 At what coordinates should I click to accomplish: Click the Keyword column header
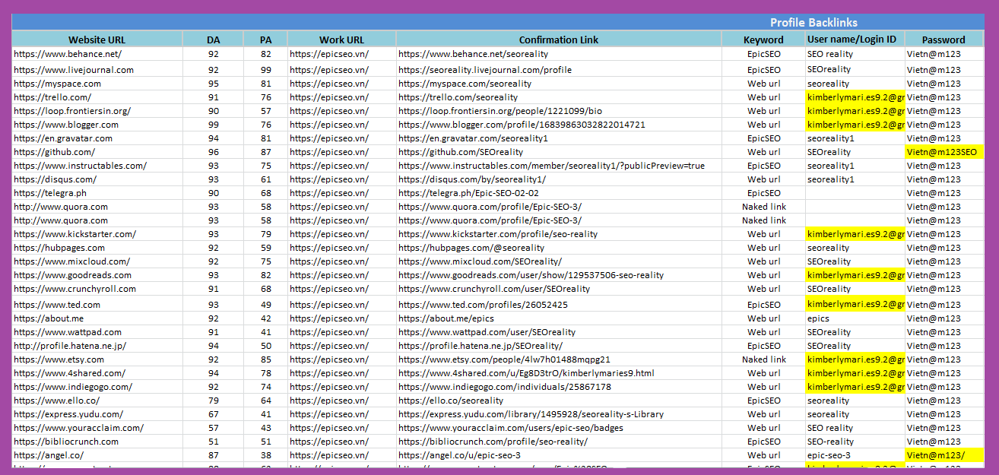point(763,40)
